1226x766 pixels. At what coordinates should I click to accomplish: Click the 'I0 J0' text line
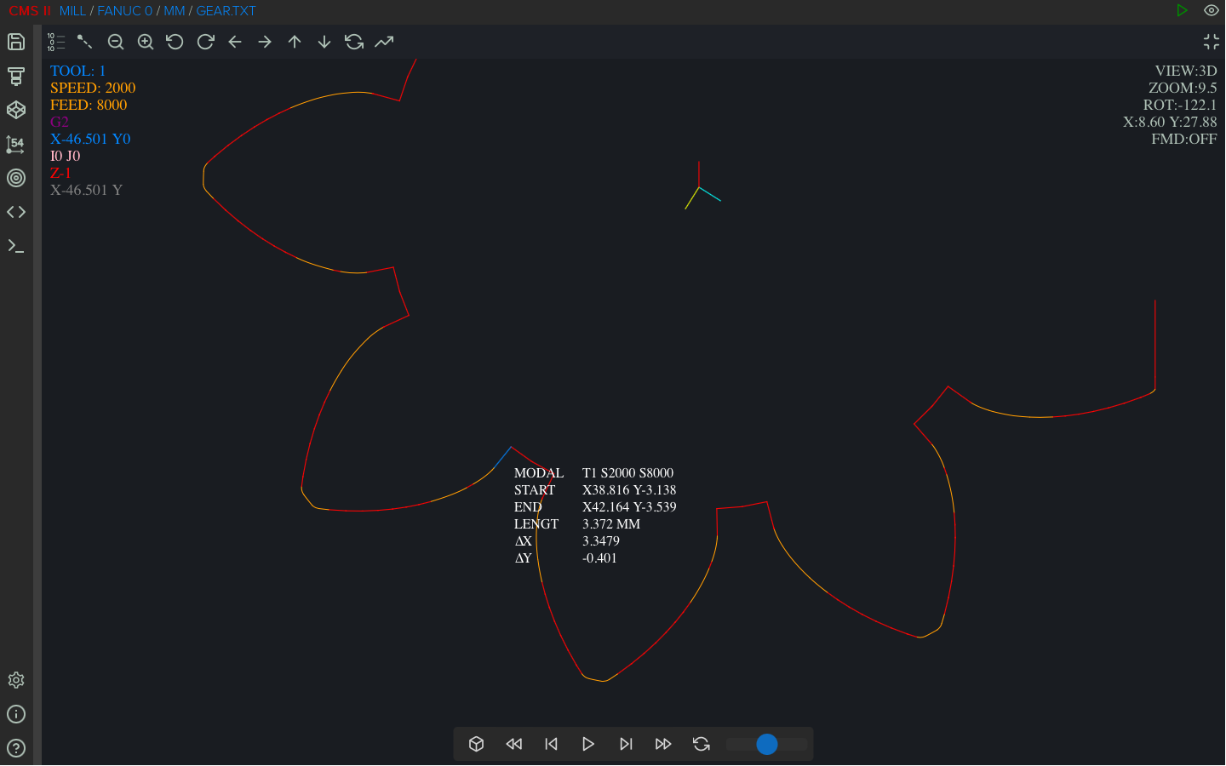click(65, 156)
